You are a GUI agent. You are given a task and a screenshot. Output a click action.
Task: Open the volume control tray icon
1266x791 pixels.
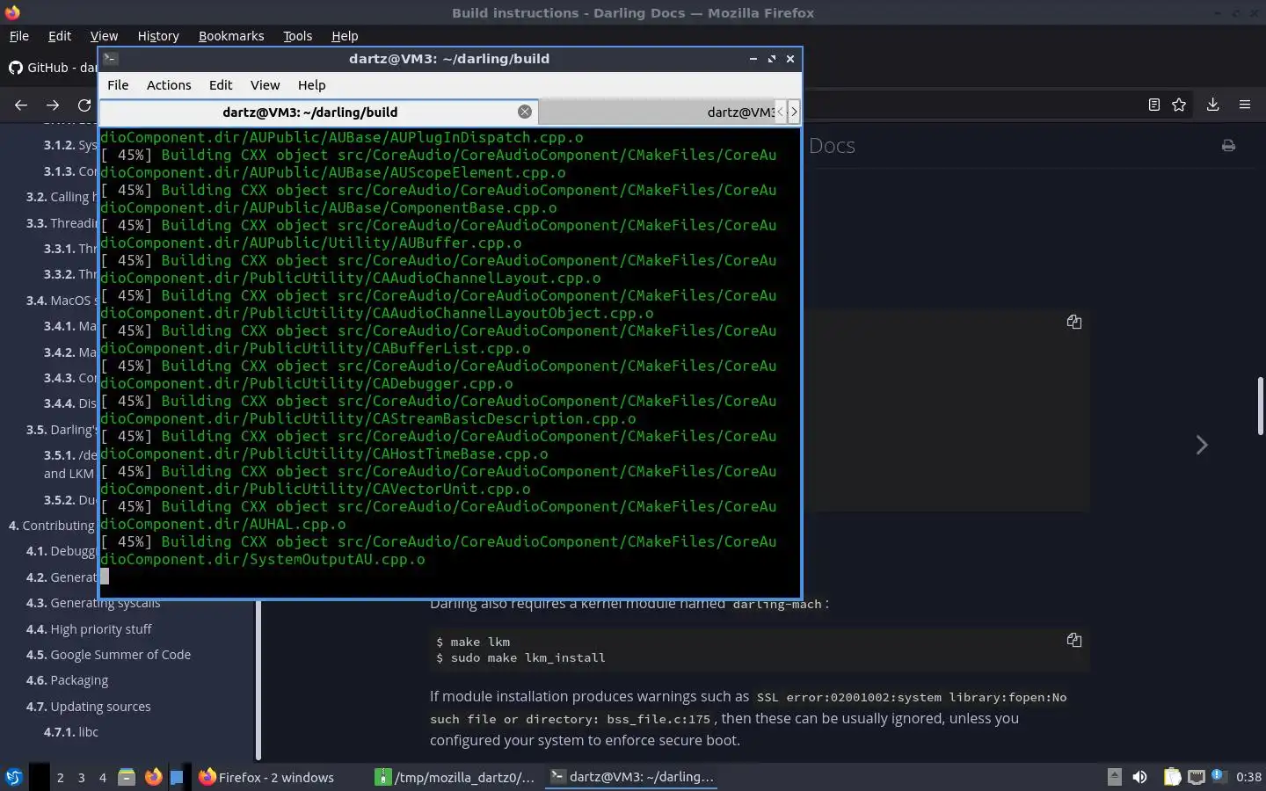coord(1139,777)
